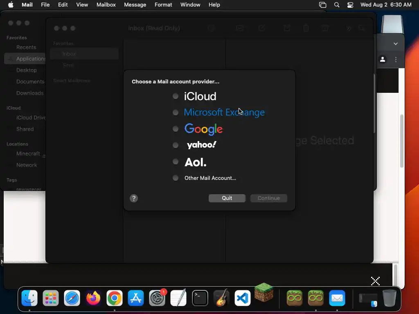
Task: Click the screen mirroring icon in the menu bar
Action: [323, 5]
